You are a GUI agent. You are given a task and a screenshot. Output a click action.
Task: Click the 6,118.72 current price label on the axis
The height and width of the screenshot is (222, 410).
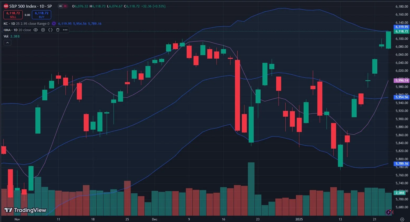click(402, 31)
